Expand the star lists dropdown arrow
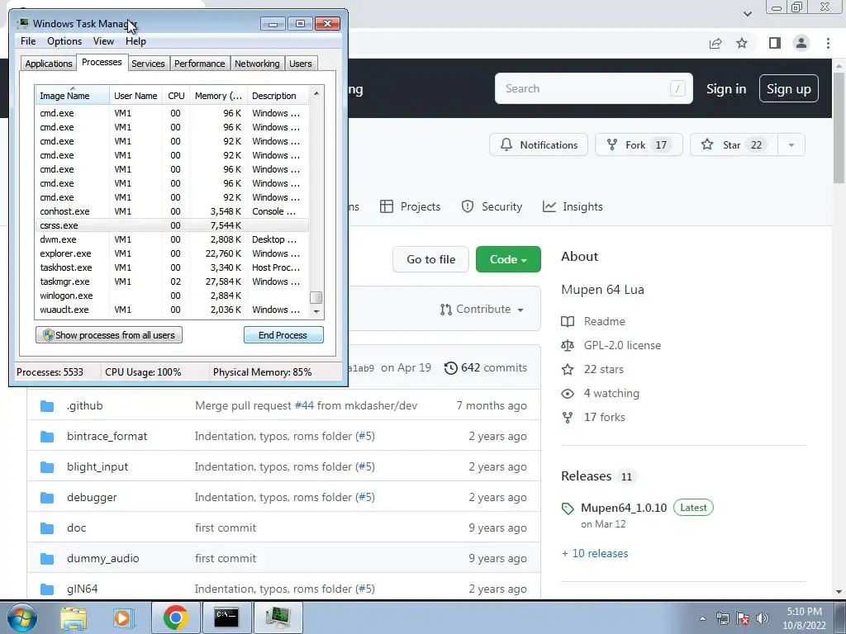This screenshot has height=634, width=846. tap(791, 144)
